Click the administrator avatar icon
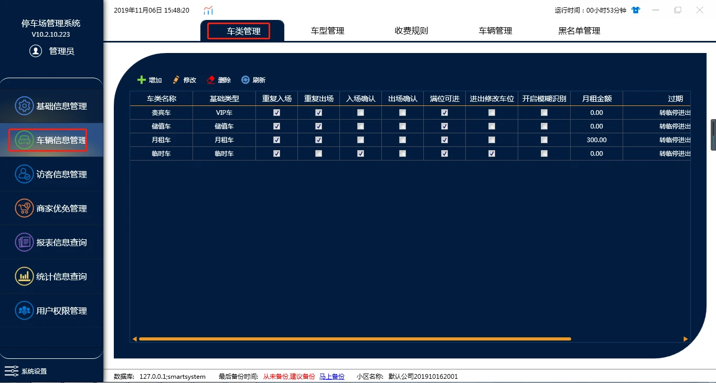 click(x=36, y=51)
